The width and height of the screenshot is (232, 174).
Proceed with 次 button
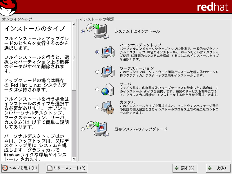pyautogui.click(x=218, y=168)
